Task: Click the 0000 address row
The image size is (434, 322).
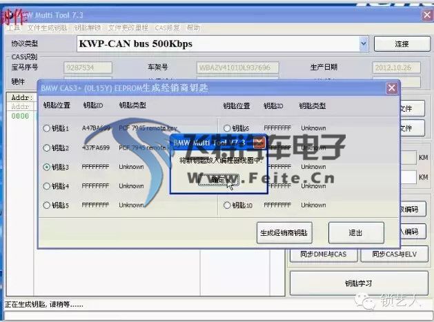Action: (20, 117)
